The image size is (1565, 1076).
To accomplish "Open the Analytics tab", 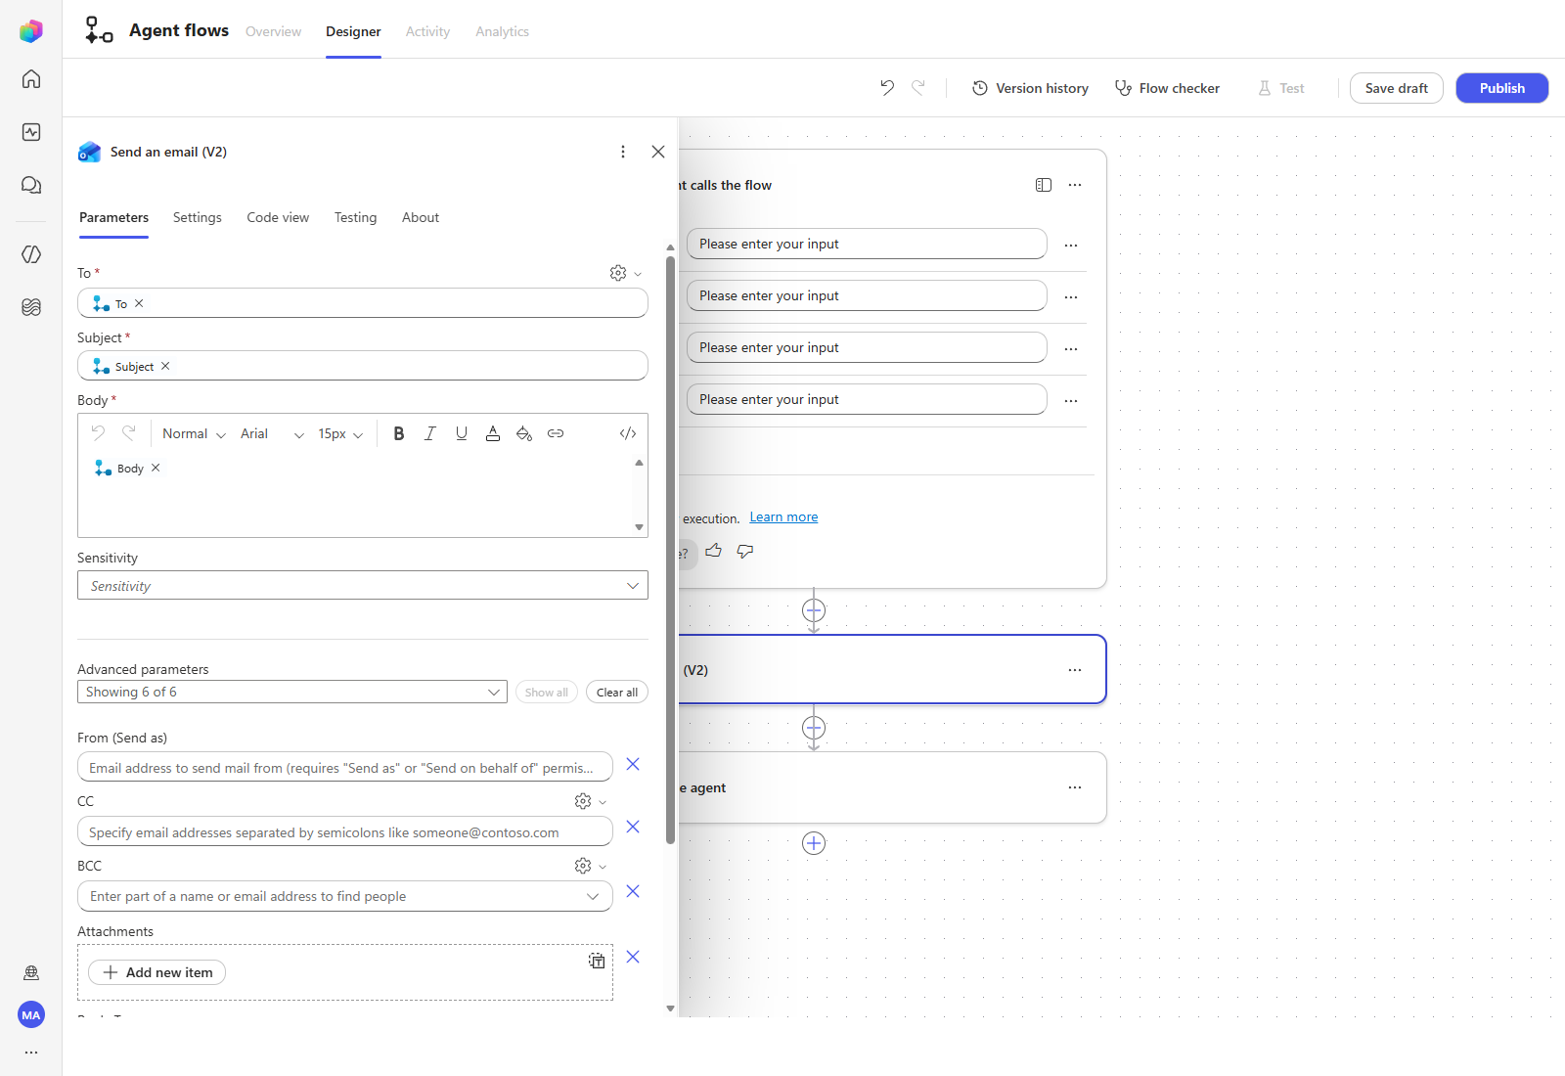I will [502, 31].
